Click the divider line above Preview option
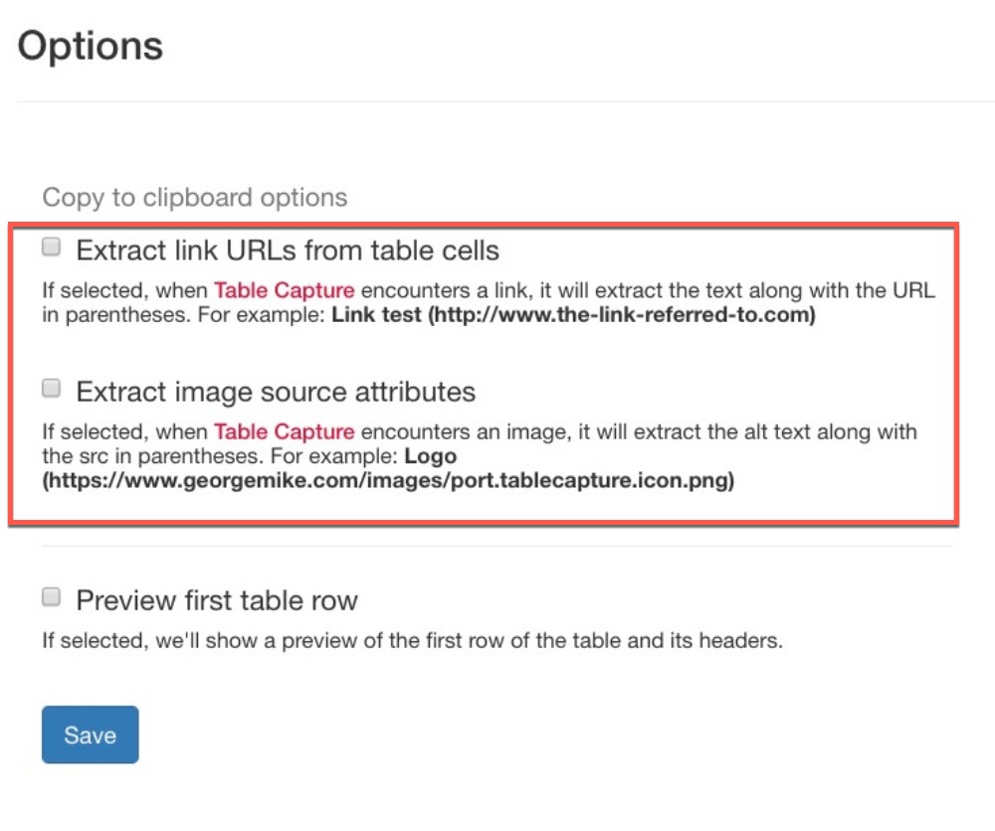 coord(497,547)
